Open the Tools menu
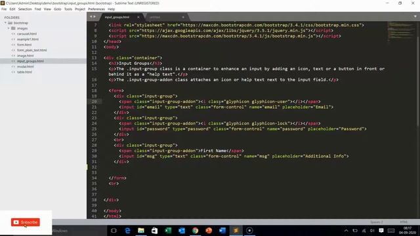 click(x=68, y=9)
